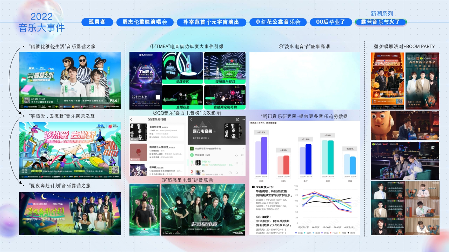Click the share arrow beside Déjà Vu track
The width and height of the screenshot is (449, 252).
coord(236,163)
